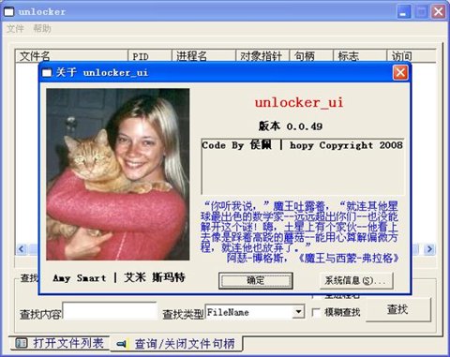The height and width of the screenshot is (357, 450).
Task: Minimize the unlocker main window
Action: click(x=403, y=12)
